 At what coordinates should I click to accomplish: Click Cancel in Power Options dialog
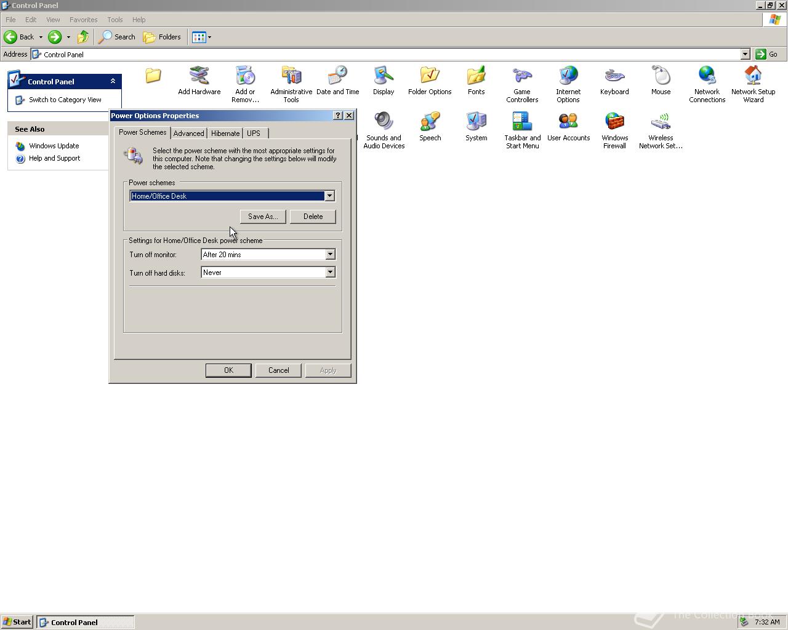pos(278,370)
